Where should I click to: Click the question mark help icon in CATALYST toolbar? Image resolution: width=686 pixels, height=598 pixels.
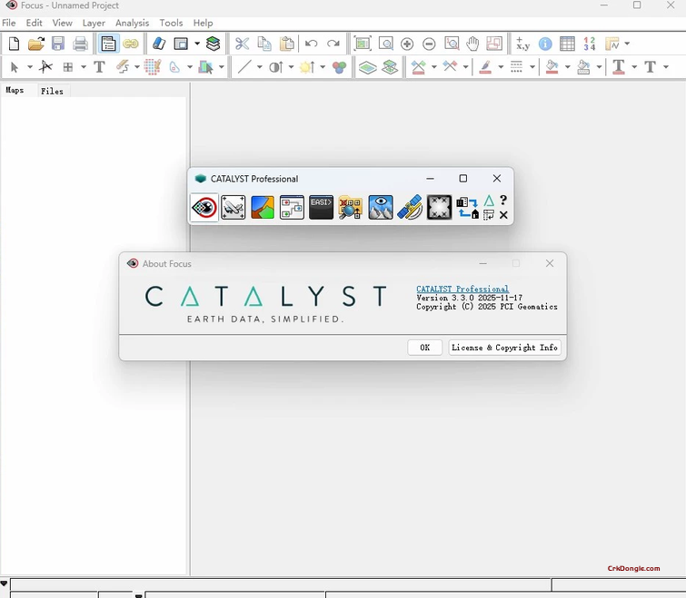503,200
